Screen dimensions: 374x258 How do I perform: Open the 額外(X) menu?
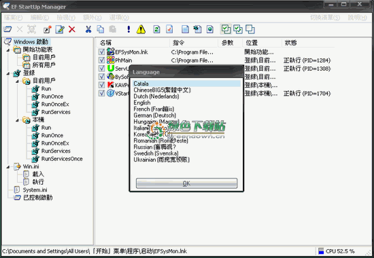click(x=92, y=18)
